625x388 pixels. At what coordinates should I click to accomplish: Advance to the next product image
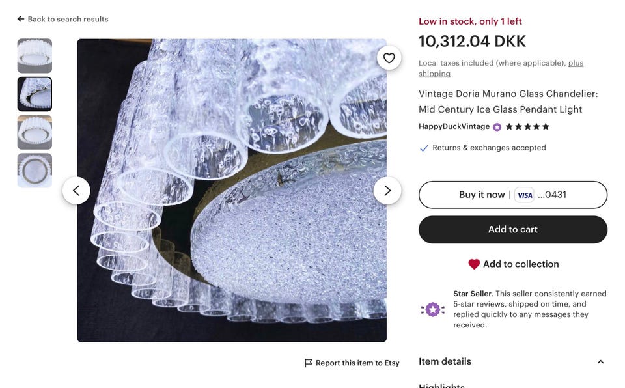[387, 191]
